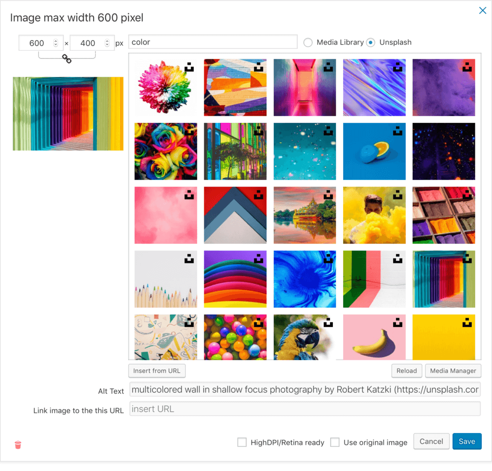Save the image settings
The height and width of the screenshot is (471, 492).
(467, 442)
